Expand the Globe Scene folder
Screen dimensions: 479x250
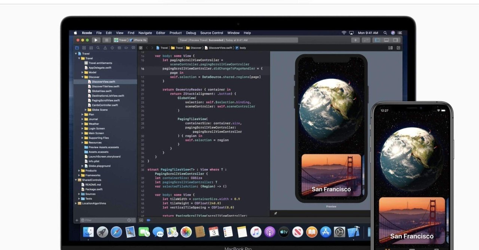click(86, 110)
